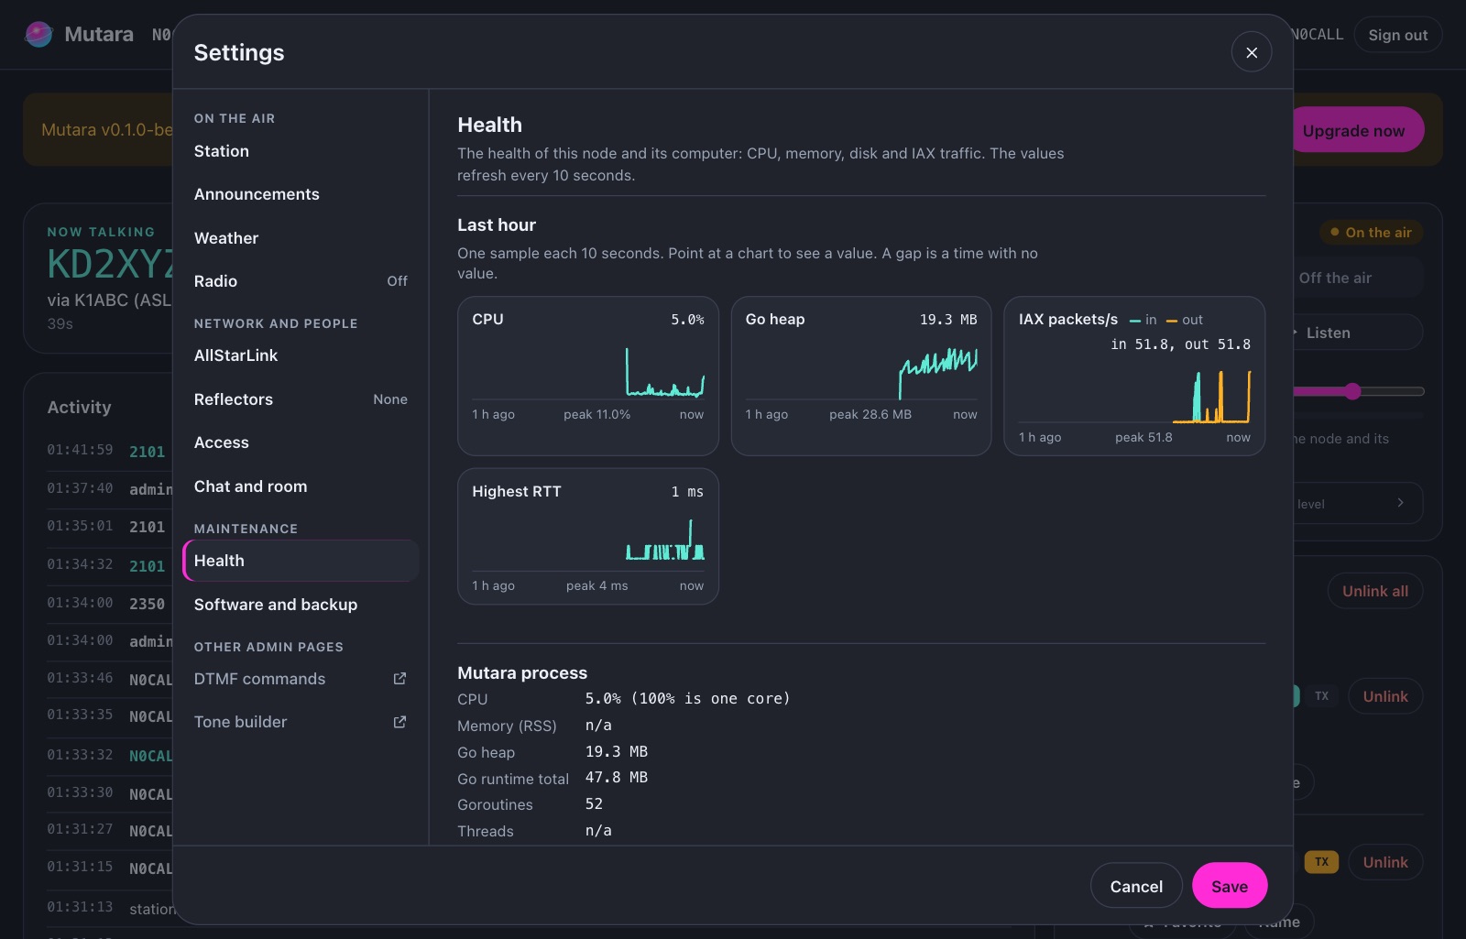Screen dimensions: 1466x939
Task: Click the Go heap chart card
Action: pos(861,376)
